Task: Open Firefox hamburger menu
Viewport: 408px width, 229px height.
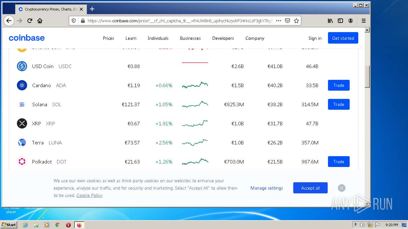Action: coord(363,21)
